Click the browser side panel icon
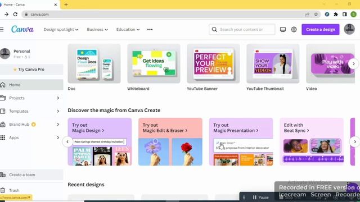Screen dimensions: 360x202 point(344,15)
